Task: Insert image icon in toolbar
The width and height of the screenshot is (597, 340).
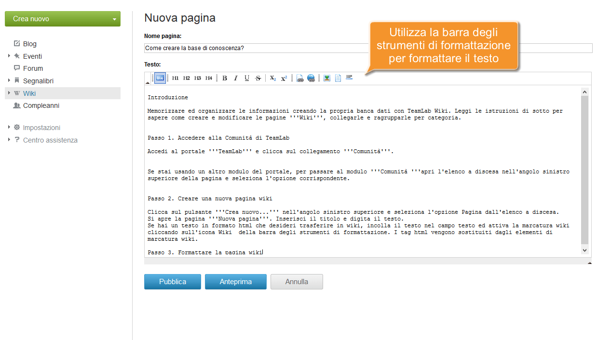Action: [x=327, y=78]
